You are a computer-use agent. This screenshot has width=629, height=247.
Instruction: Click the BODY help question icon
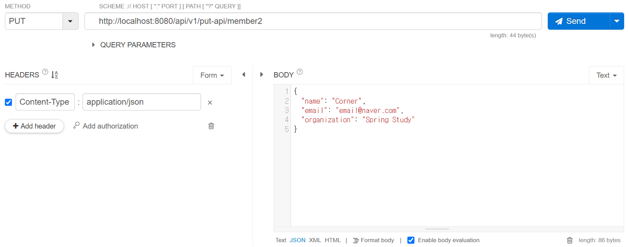pos(300,72)
